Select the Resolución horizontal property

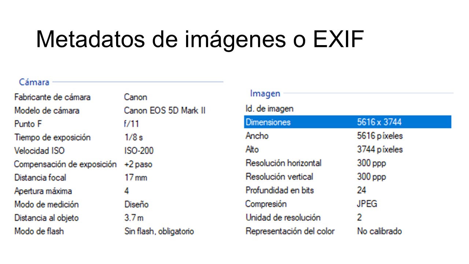click(283, 163)
